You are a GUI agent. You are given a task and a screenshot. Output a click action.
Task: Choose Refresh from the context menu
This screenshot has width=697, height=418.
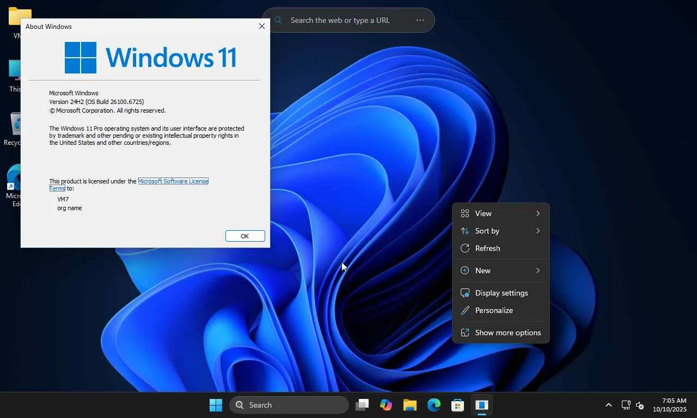click(500, 248)
